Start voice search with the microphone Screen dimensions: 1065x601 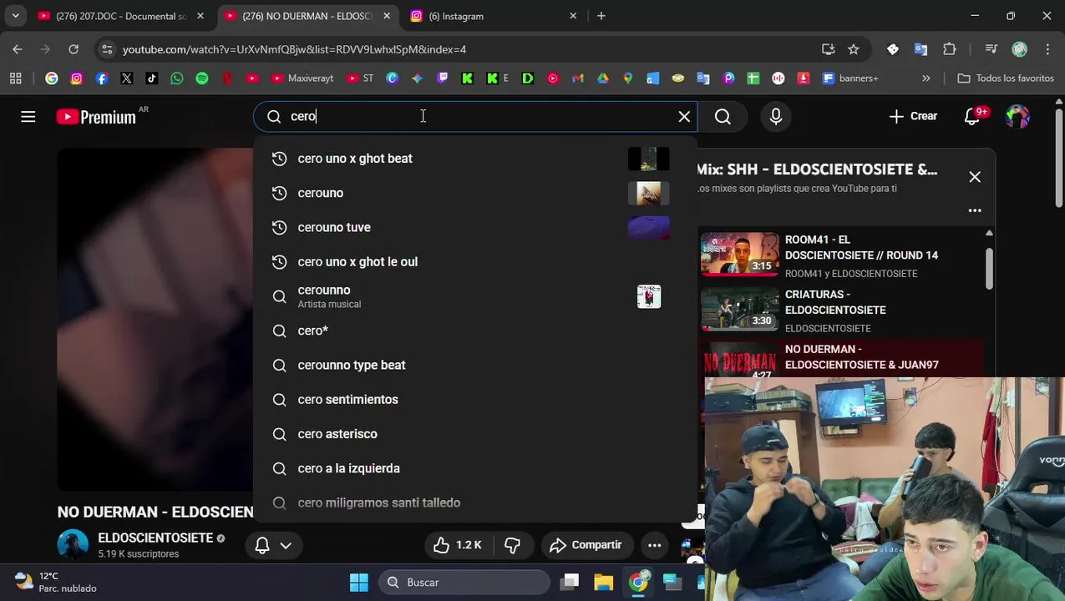[776, 117]
